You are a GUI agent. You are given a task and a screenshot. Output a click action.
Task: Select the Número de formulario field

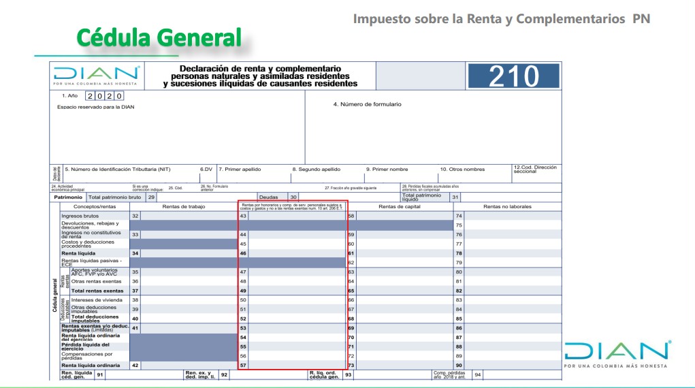click(x=433, y=129)
